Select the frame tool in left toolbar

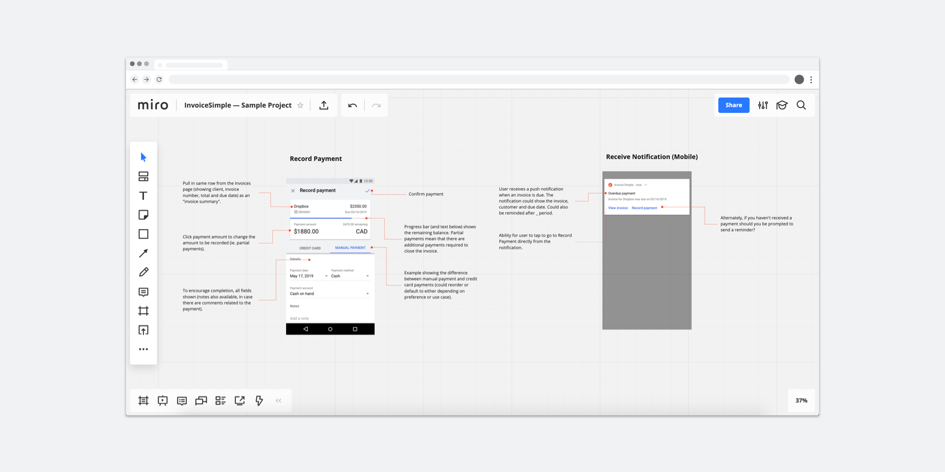click(143, 310)
